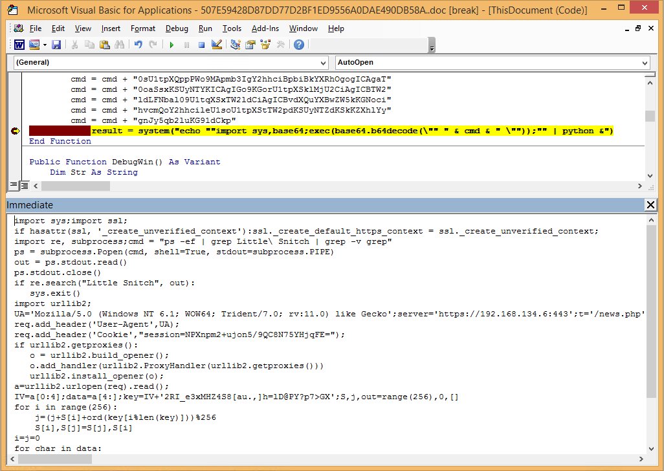Switch to Procedure View button
The image size is (664, 471).
pos(14,185)
